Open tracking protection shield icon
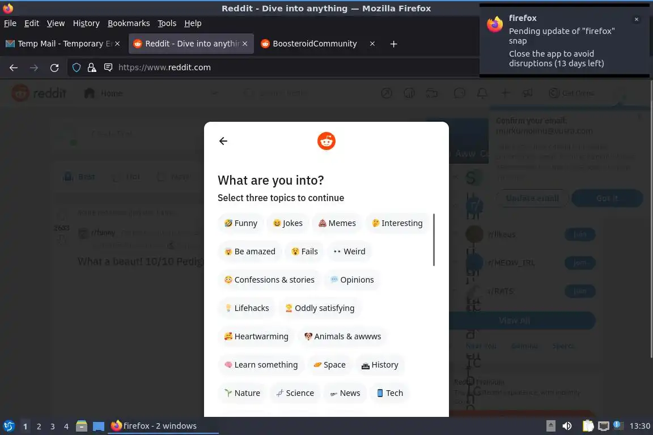 pyautogui.click(x=77, y=67)
